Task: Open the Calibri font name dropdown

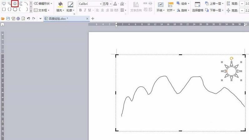Action: click(x=101, y=4)
